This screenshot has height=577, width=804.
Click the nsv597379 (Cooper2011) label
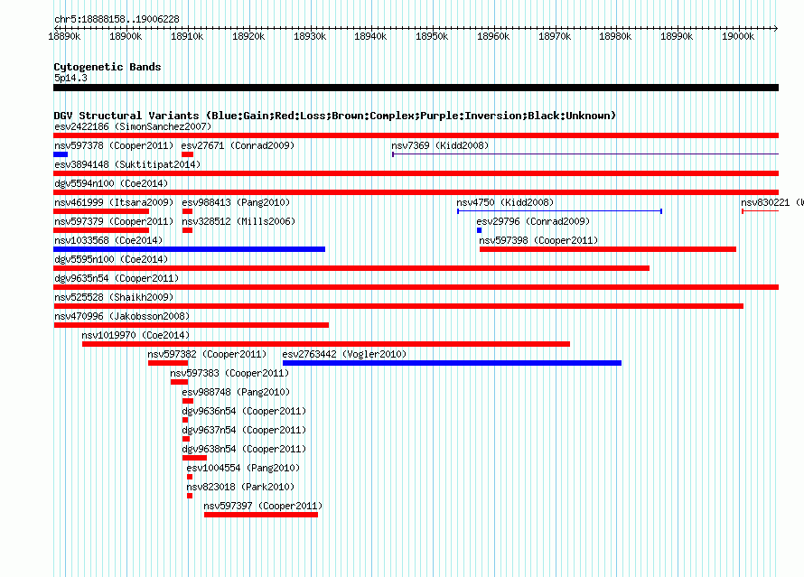click(114, 221)
